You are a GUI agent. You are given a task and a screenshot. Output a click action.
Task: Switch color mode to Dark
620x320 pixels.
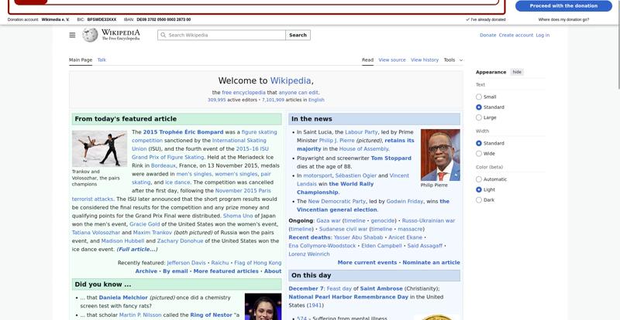click(x=479, y=199)
